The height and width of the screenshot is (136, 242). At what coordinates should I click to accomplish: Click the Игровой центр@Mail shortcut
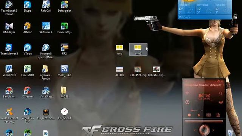pos(46,51)
